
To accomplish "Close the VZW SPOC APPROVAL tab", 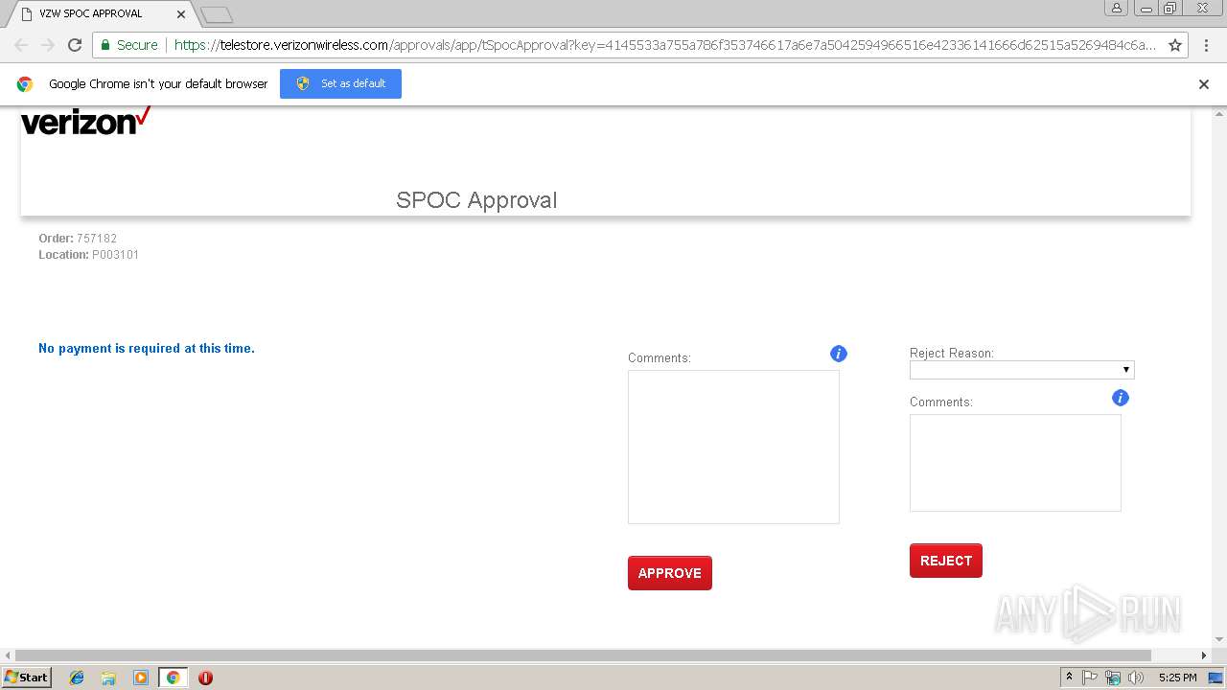I will pyautogui.click(x=181, y=14).
